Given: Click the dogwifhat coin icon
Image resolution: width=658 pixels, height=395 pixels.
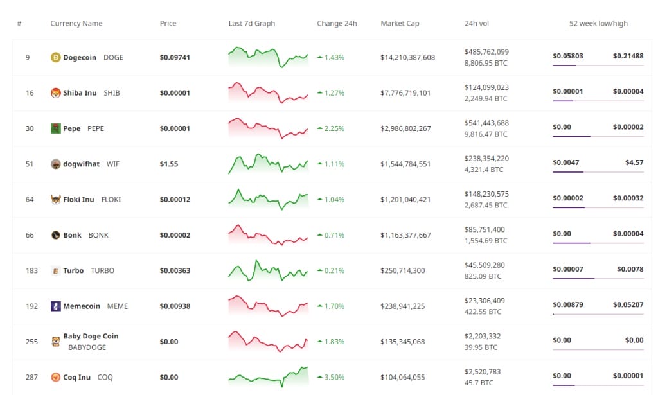Looking at the screenshot, I should click(56, 164).
